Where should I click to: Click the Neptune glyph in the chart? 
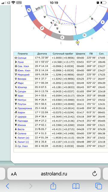click(45, 17)
